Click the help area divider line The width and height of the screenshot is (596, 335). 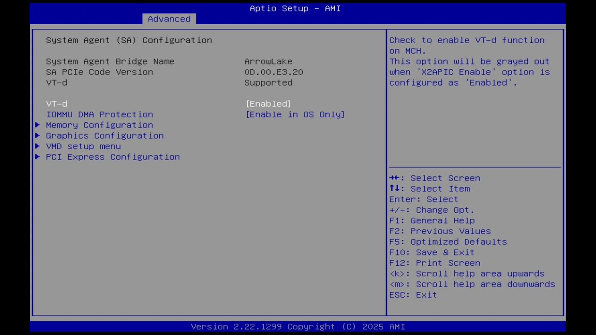click(x=474, y=166)
